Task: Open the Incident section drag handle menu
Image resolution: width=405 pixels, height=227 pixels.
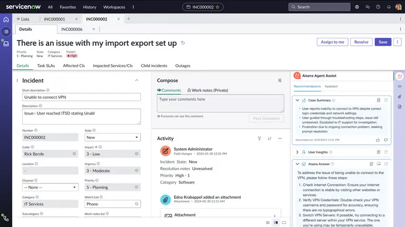Action: pyautogui.click(x=17, y=80)
